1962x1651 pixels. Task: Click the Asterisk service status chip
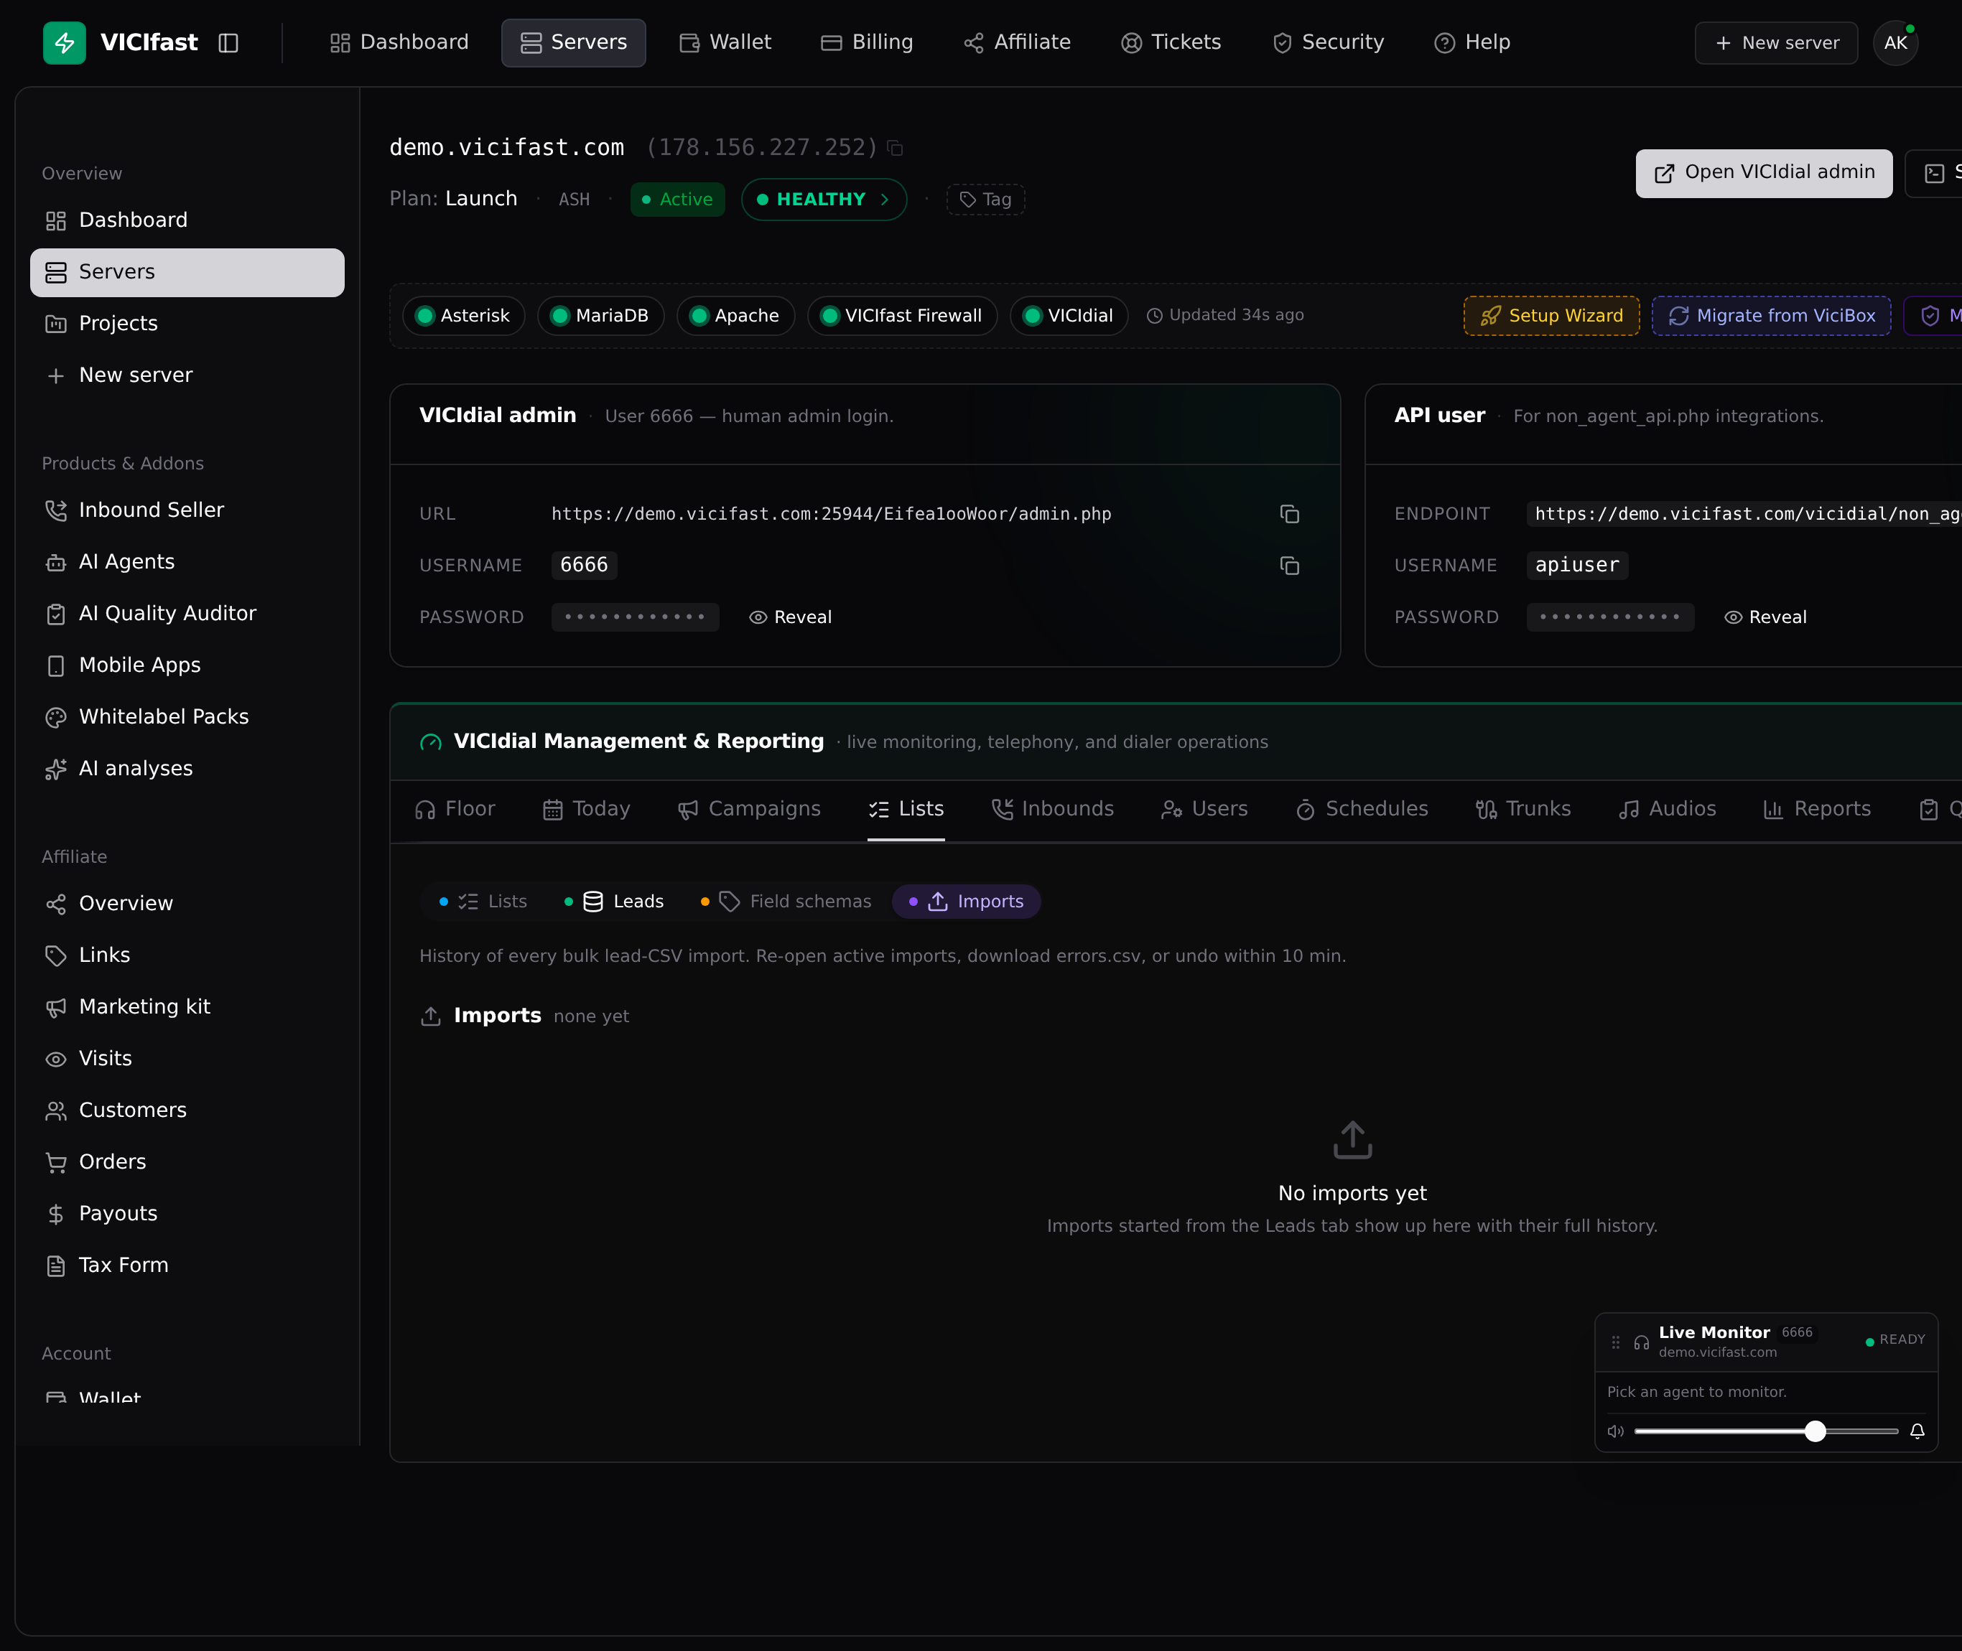[x=464, y=317]
